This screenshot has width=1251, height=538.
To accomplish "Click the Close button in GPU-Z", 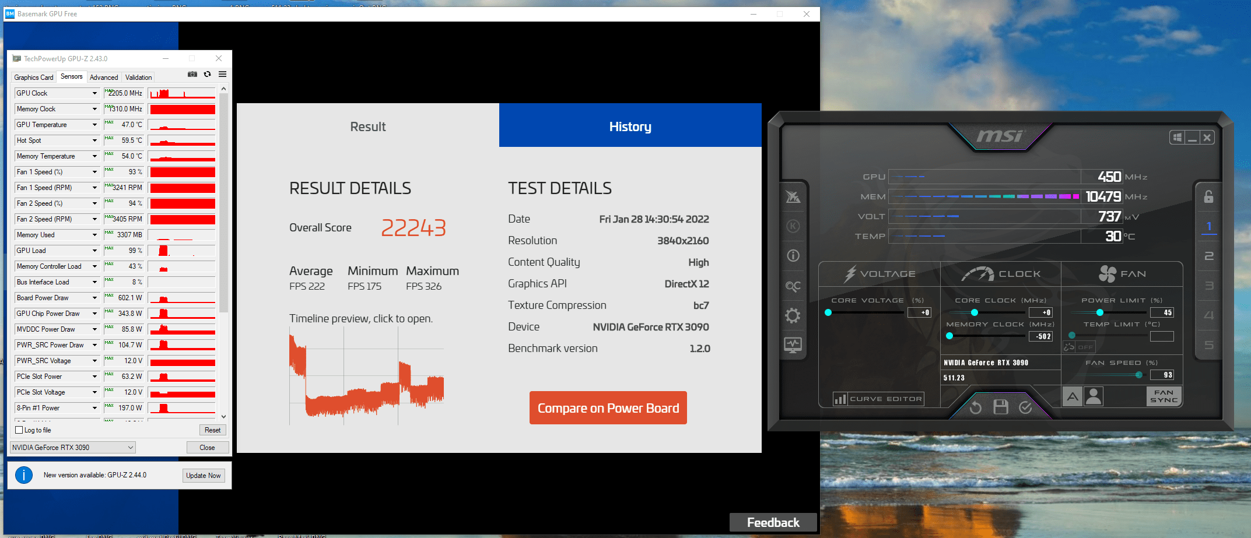I will pos(207,448).
